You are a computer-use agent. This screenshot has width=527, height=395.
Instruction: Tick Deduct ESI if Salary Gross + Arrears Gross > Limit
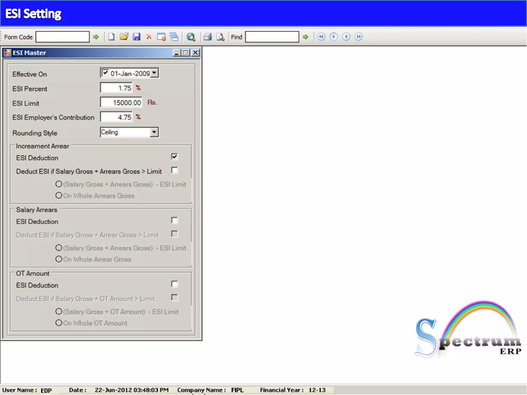(x=174, y=170)
